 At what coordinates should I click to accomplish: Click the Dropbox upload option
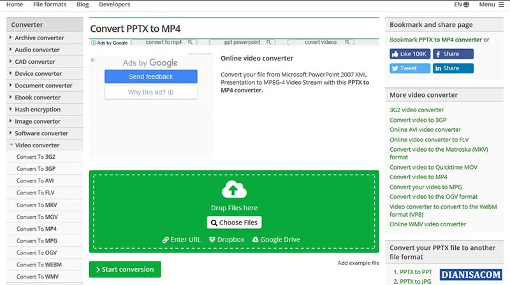point(226,240)
